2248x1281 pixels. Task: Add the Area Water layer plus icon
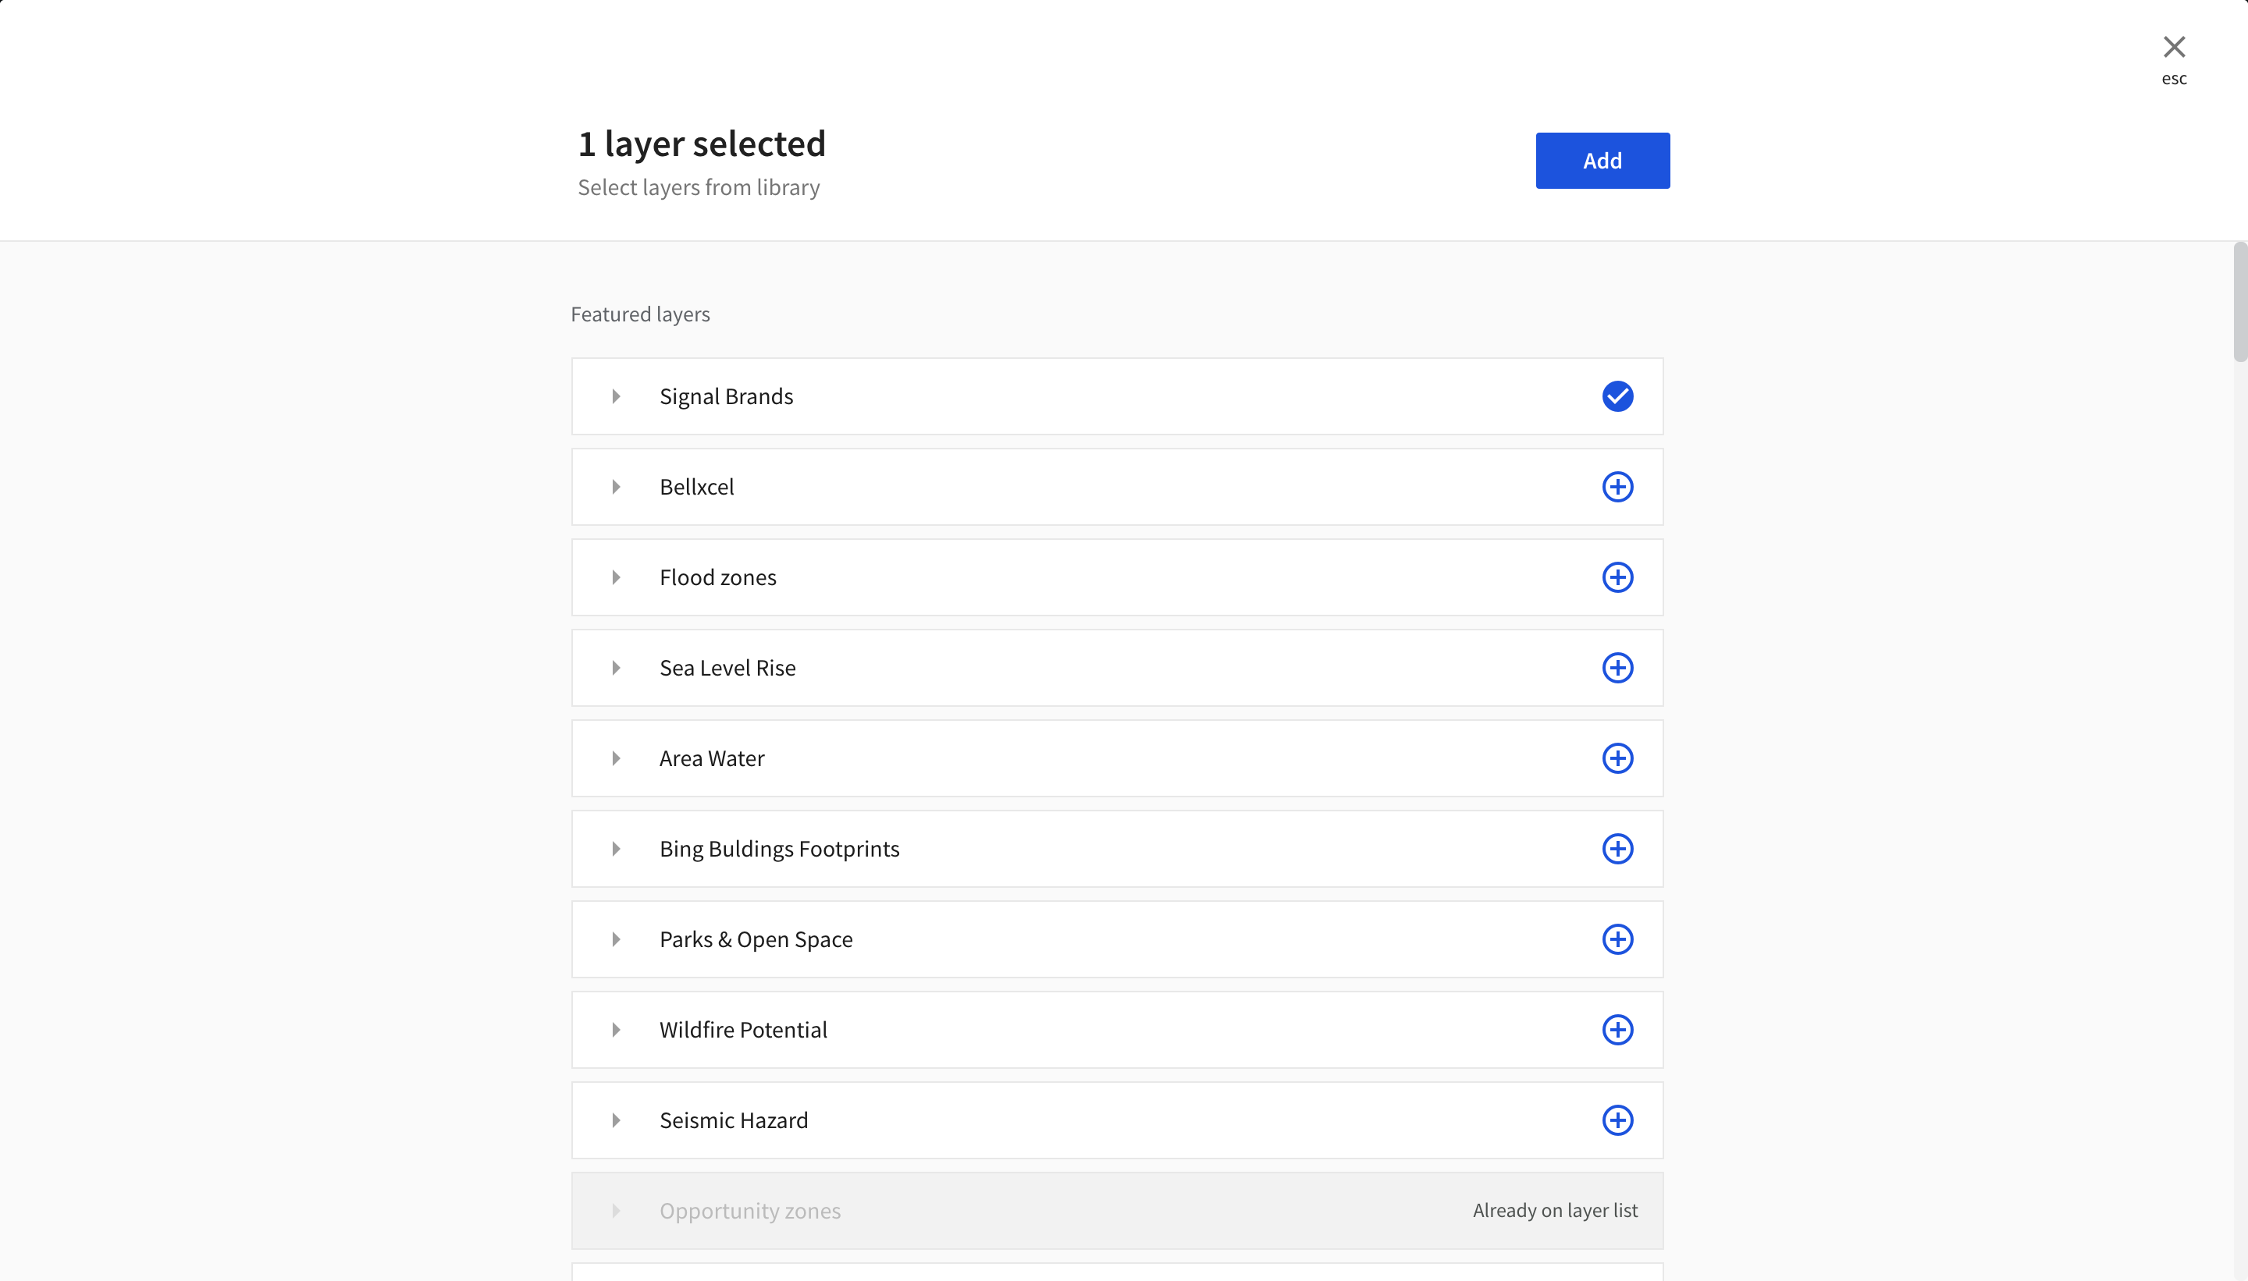click(x=1617, y=758)
